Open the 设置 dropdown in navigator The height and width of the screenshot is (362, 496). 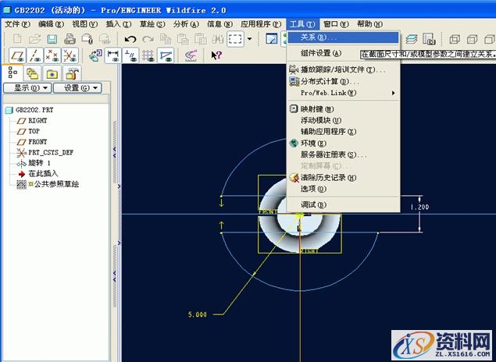pos(77,88)
